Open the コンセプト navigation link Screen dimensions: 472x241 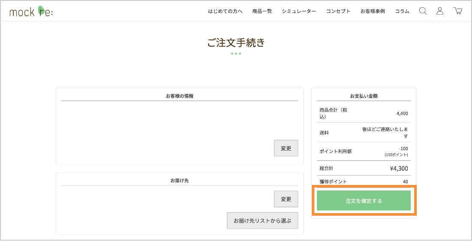click(x=338, y=12)
